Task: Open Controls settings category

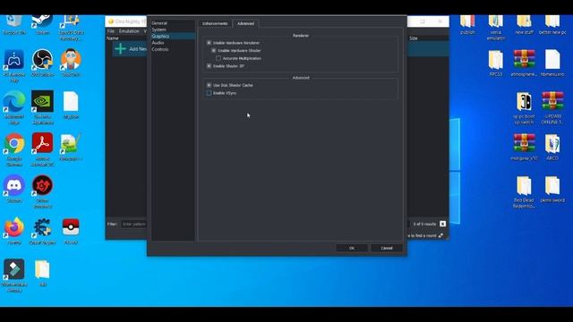Action: point(160,49)
